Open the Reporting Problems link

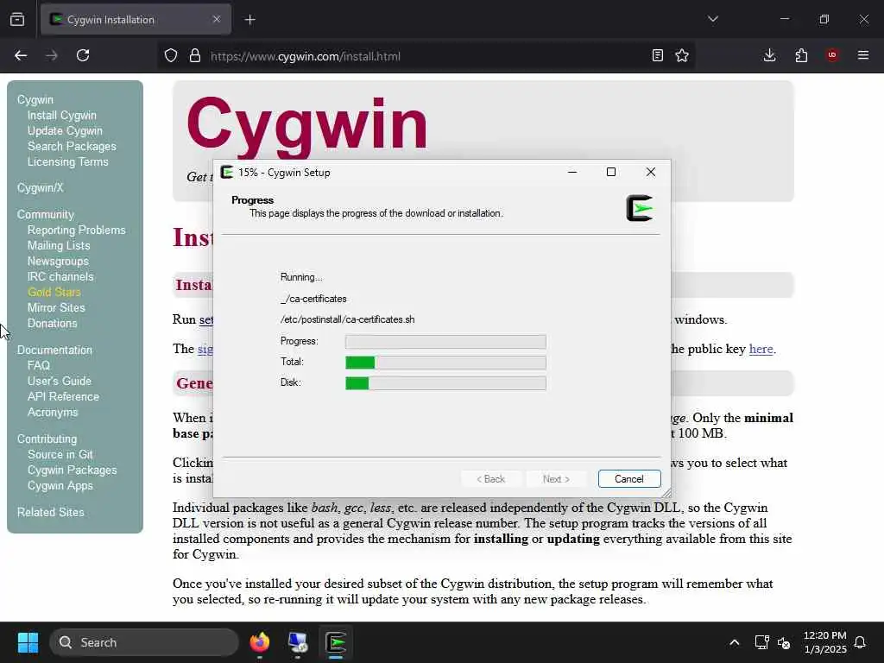pyautogui.click(x=76, y=230)
